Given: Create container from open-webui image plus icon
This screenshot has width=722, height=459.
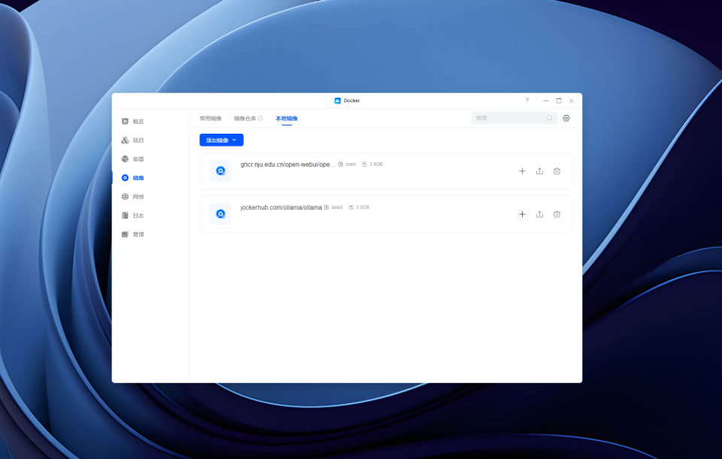Looking at the screenshot, I should click(522, 171).
